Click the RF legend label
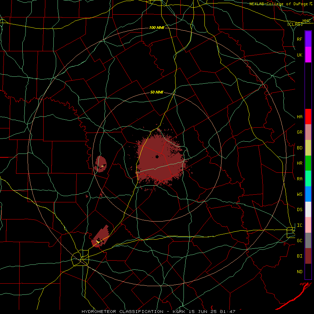Image resolution: width=314 pixels, height=314 pixels. click(299, 39)
